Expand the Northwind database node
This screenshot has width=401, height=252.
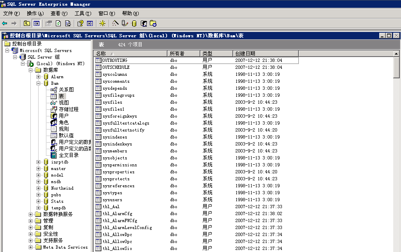point(38,188)
